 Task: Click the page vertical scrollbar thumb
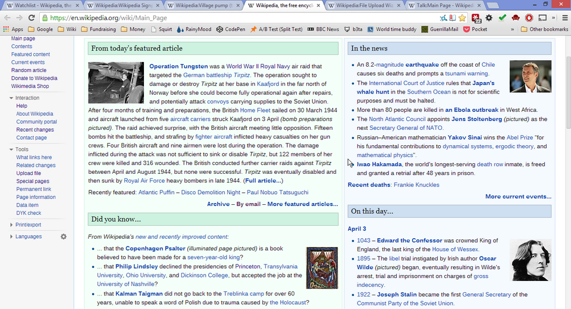(x=568, y=92)
